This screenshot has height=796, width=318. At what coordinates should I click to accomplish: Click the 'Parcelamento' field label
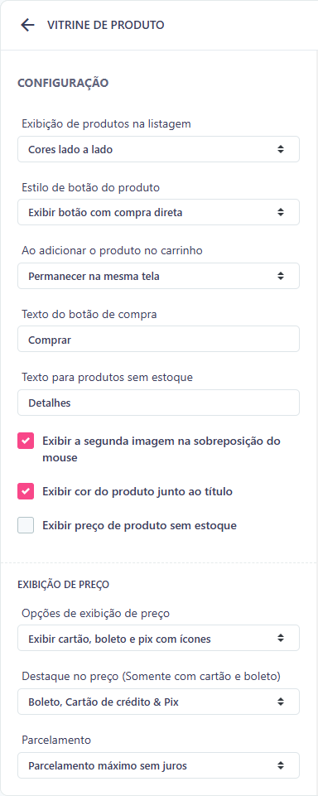coord(56,741)
